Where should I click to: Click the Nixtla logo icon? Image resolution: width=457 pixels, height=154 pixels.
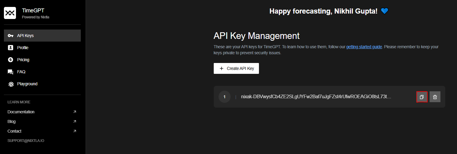click(x=10, y=13)
